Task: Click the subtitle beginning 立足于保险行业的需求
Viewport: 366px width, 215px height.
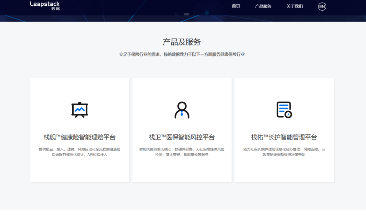Action: (182, 55)
